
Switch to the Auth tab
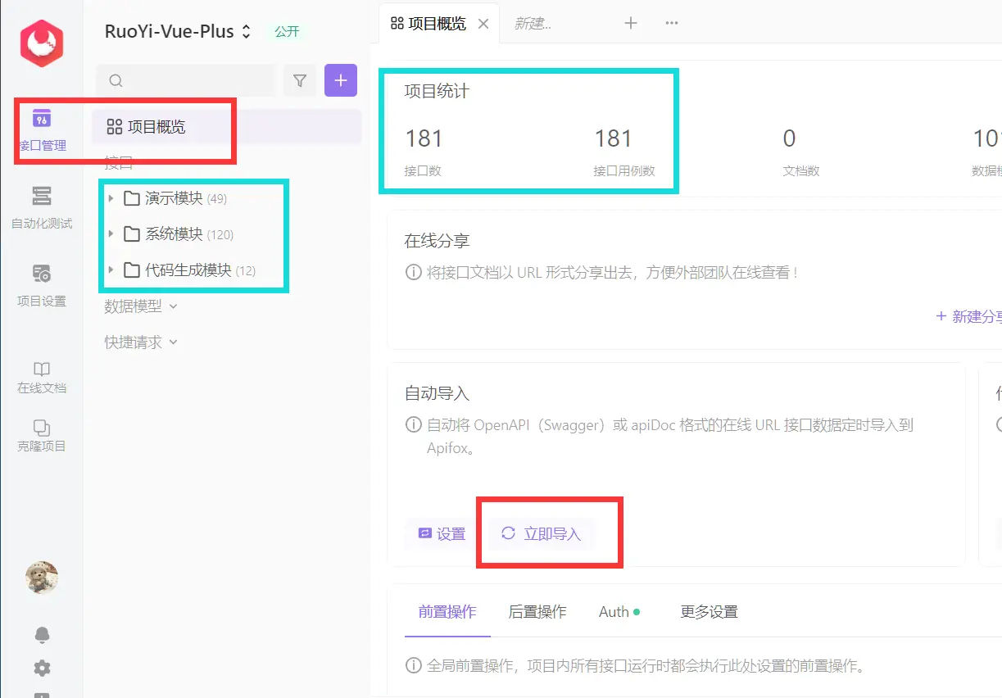[x=619, y=612]
